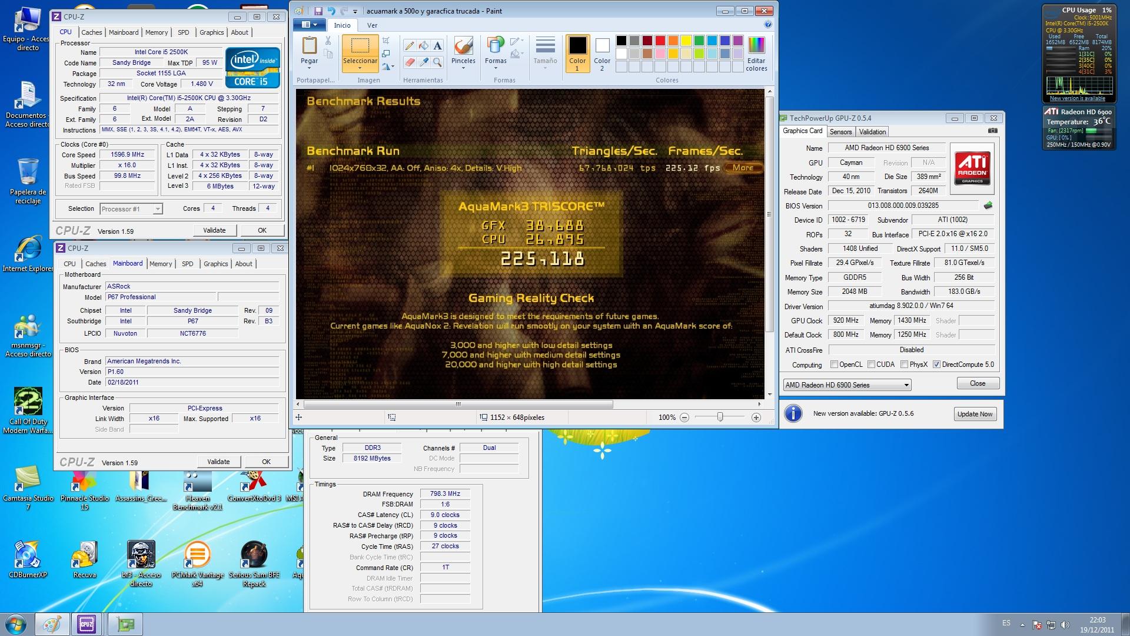Select the Fill bucket tool
The image size is (1130, 636).
[x=424, y=46]
